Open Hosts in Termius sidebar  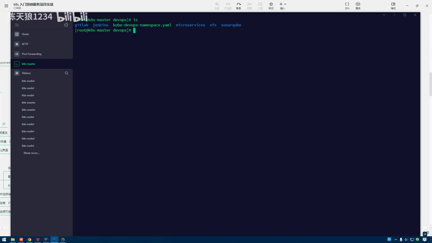click(42, 34)
